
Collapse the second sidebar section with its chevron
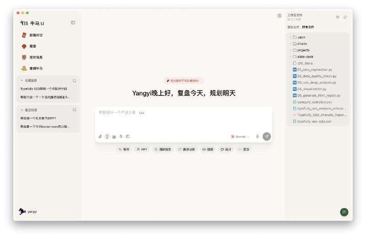[22, 110]
